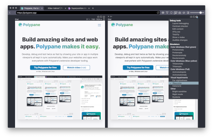The height and width of the screenshot is (138, 213).
Task: Open the funnel filter icon in toolbar
Action: (x=167, y=13)
